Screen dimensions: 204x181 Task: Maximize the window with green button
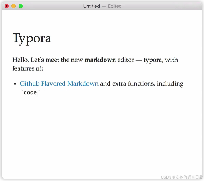pyautogui.click(x=21, y=6)
